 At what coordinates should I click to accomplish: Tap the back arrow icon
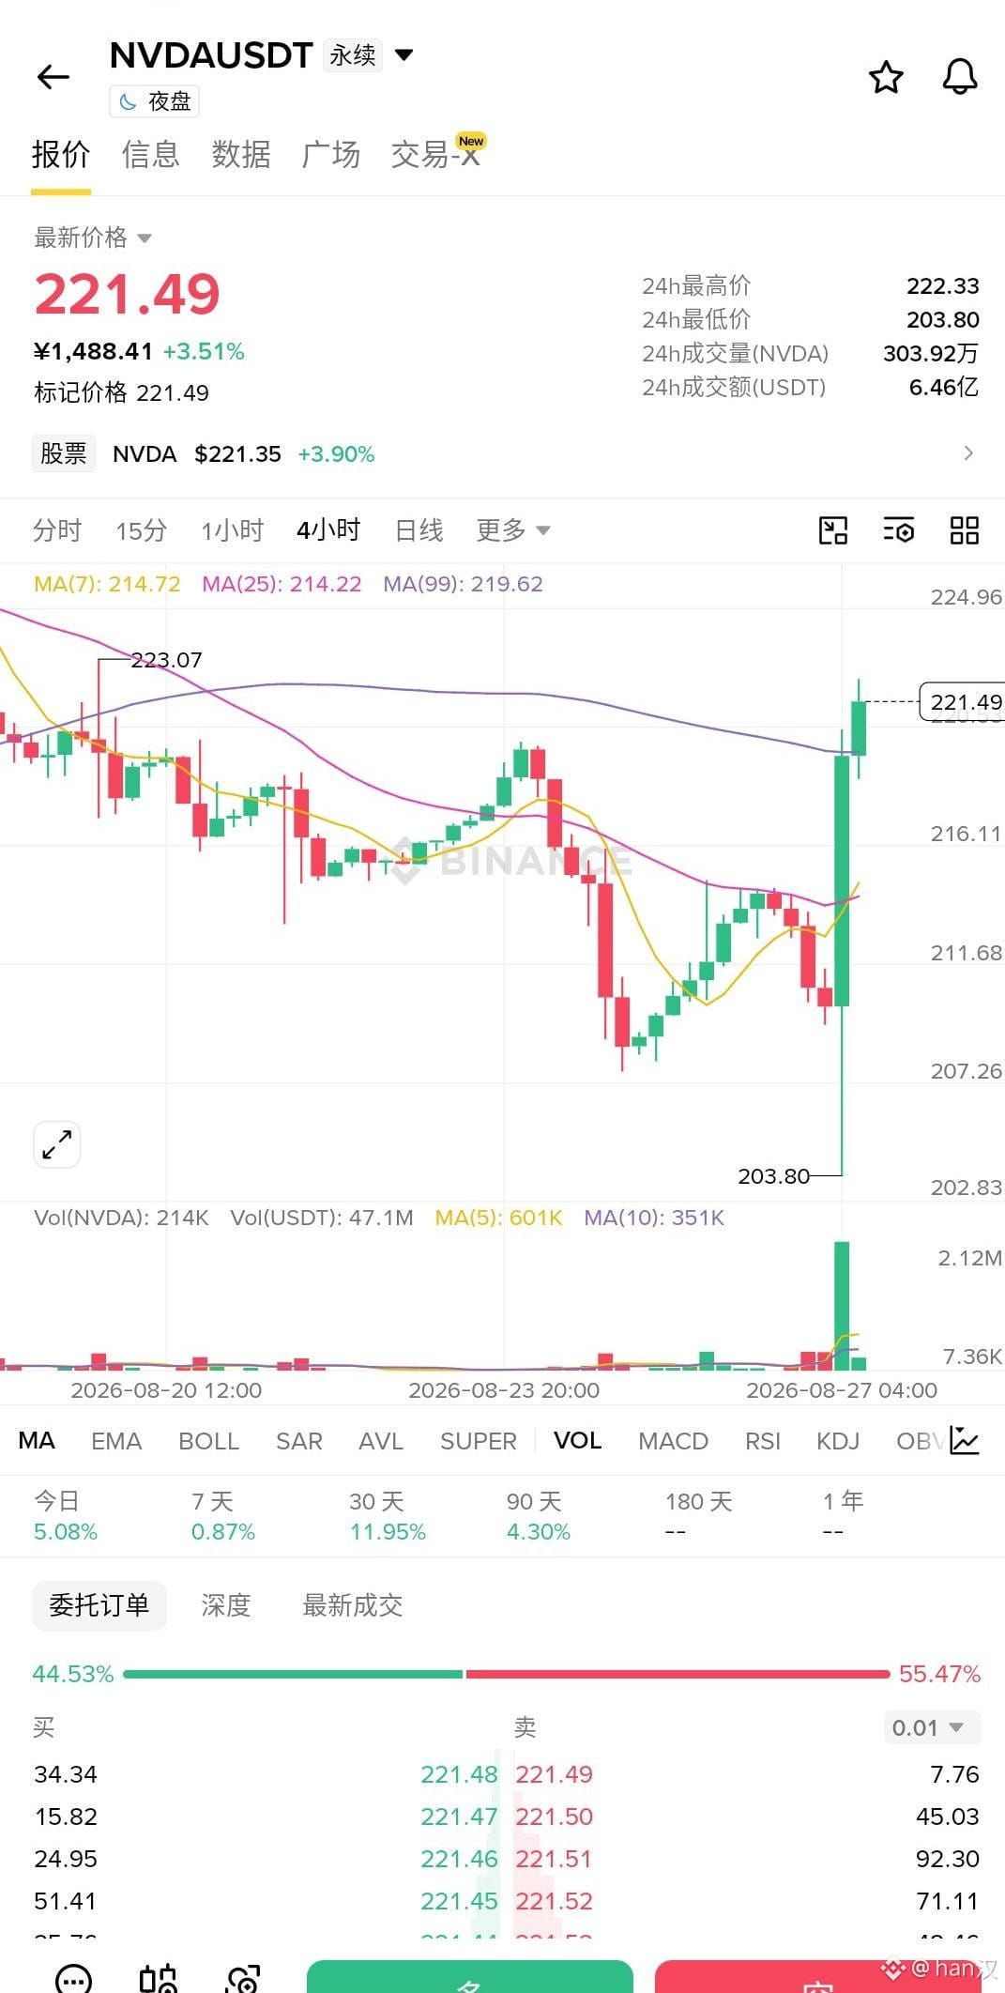pyautogui.click(x=53, y=76)
